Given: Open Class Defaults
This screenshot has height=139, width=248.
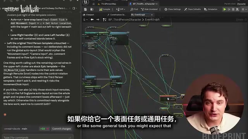Looking at the screenshot, I should pos(193,9).
